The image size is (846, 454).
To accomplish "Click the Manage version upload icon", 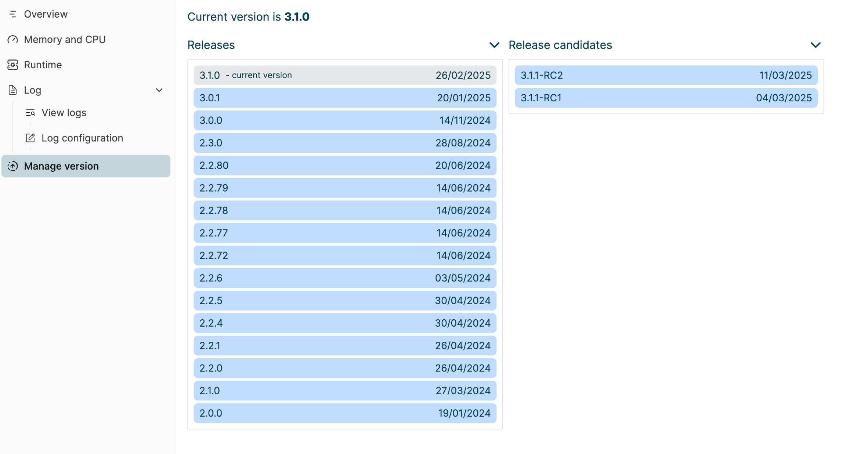I will tap(13, 166).
